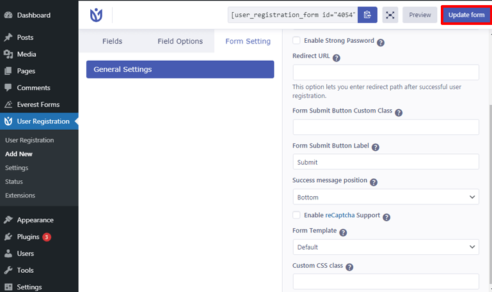The image size is (492, 292).
Task: Focus Form Submit Button Custom Class field
Action: coord(386,127)
